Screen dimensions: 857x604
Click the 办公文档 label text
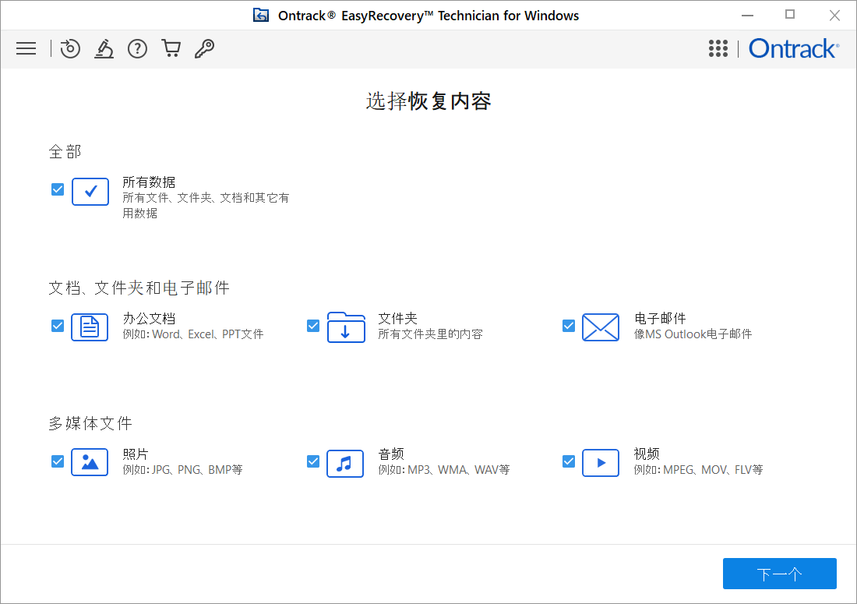pyautogui.click(x=149, y=318)
